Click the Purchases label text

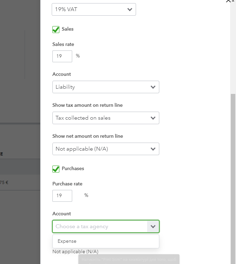pyautogui.click(x=73, y=169)
